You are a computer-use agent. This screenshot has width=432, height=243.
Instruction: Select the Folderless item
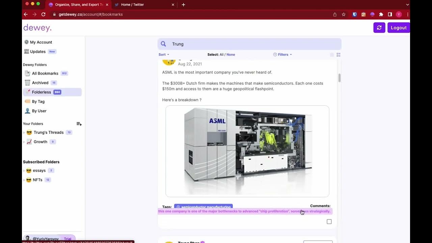[x=52, y=92]
